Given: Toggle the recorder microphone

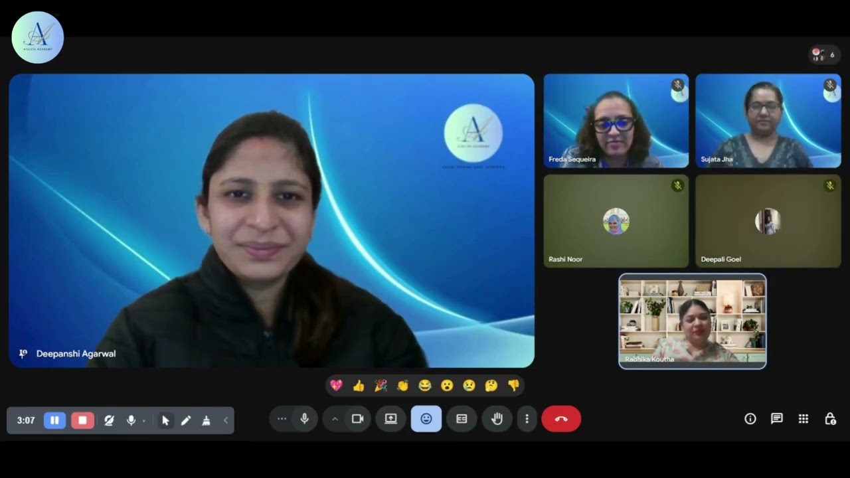Looking at the screenshot, I should [131, 420].
